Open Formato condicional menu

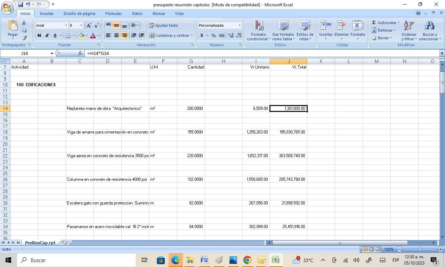(258, 31)
